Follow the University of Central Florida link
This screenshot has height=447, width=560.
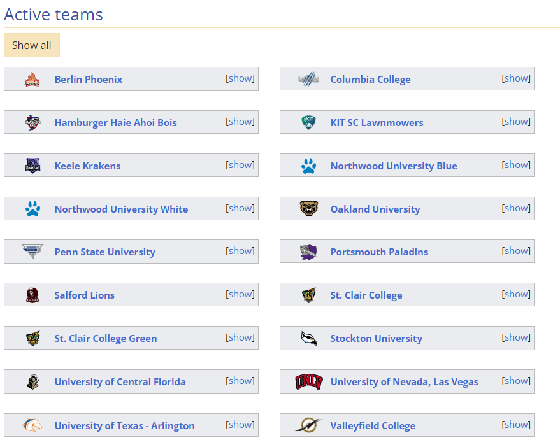coord(120,381)
